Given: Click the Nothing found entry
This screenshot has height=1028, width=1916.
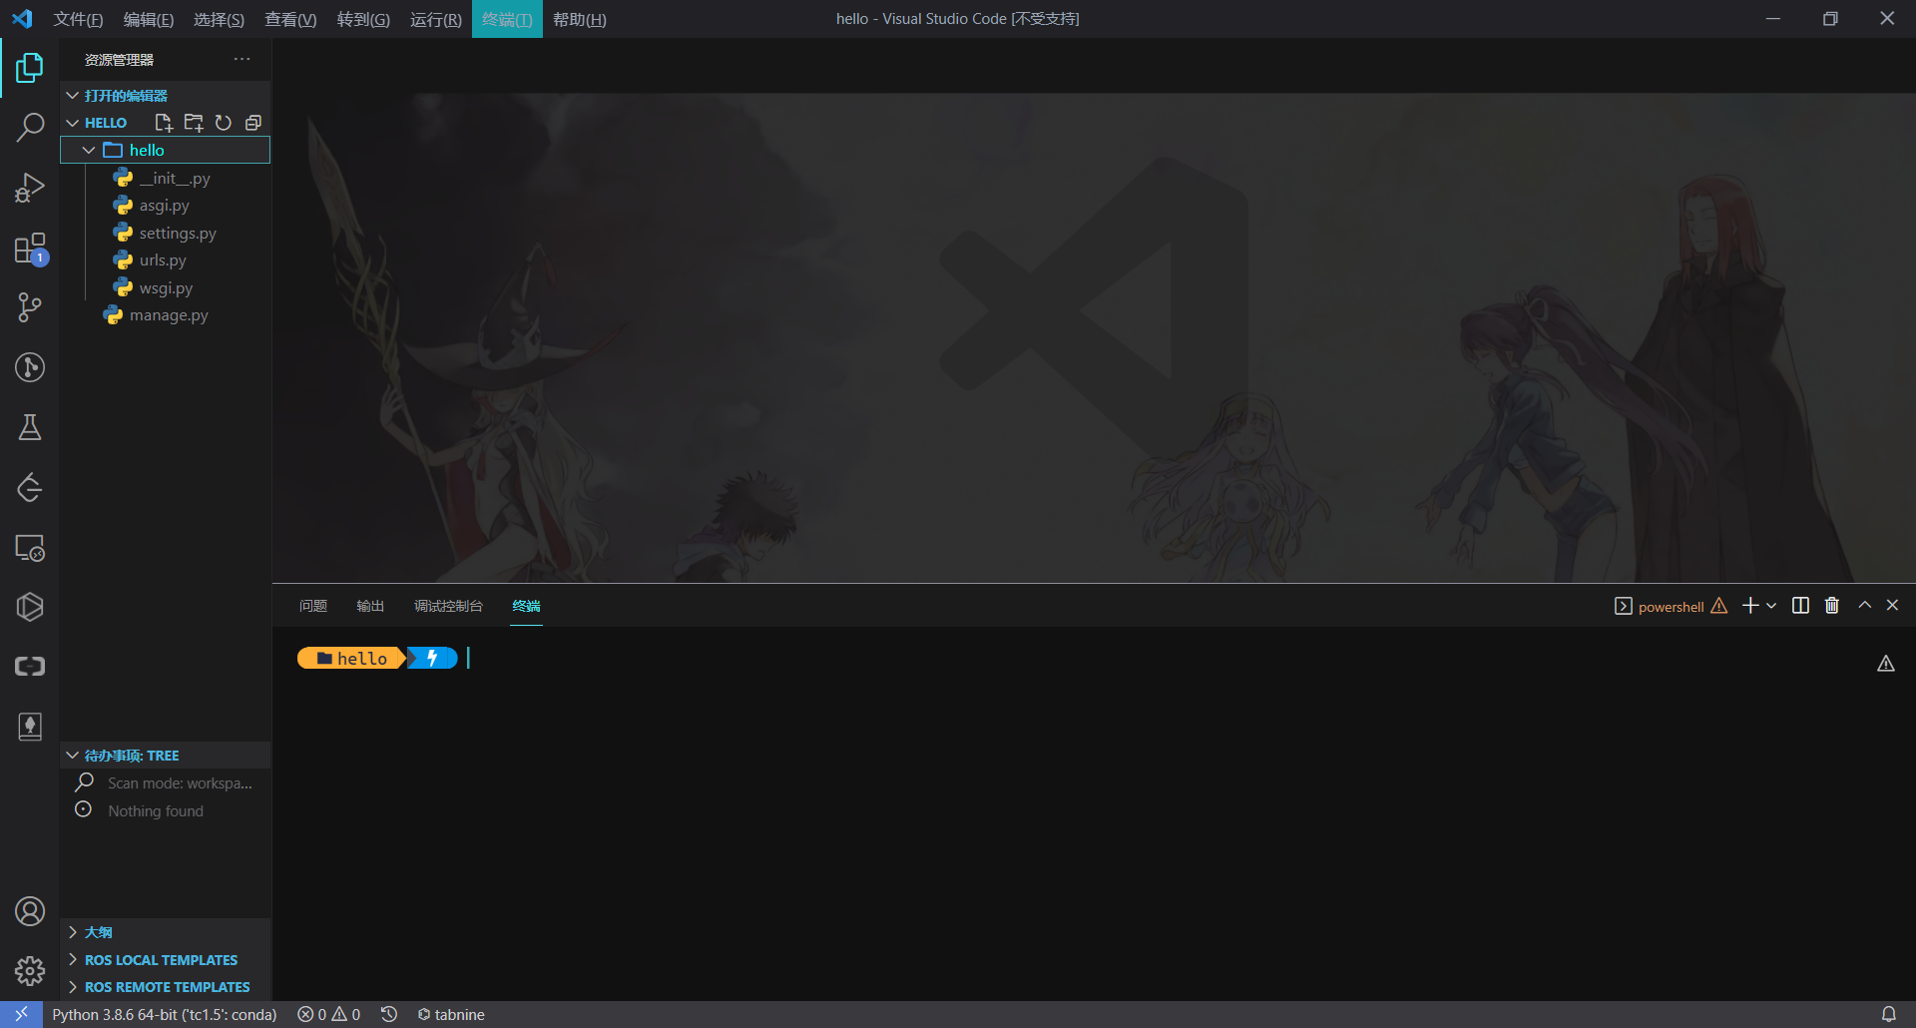Looking at the screenshot, I should [x=166, y=811].
